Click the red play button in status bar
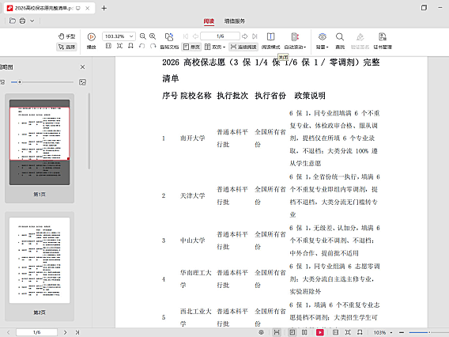Image resolution: width=449 pixels, height=337 pixels. 320,332
